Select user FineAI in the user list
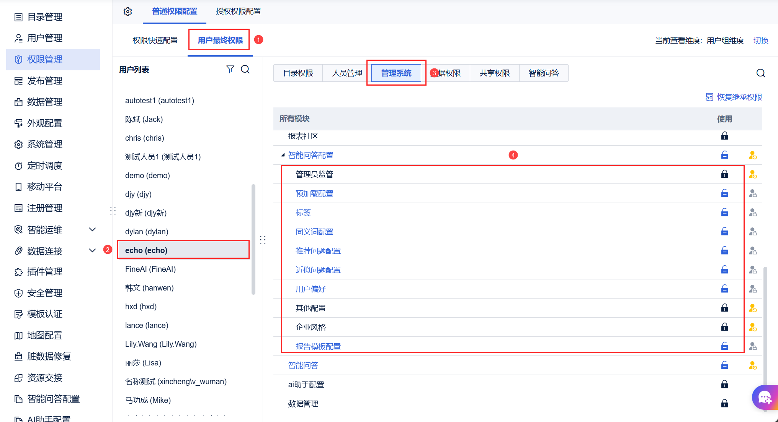The height and width of the screenshot is (422, 778). coord(150,269)
